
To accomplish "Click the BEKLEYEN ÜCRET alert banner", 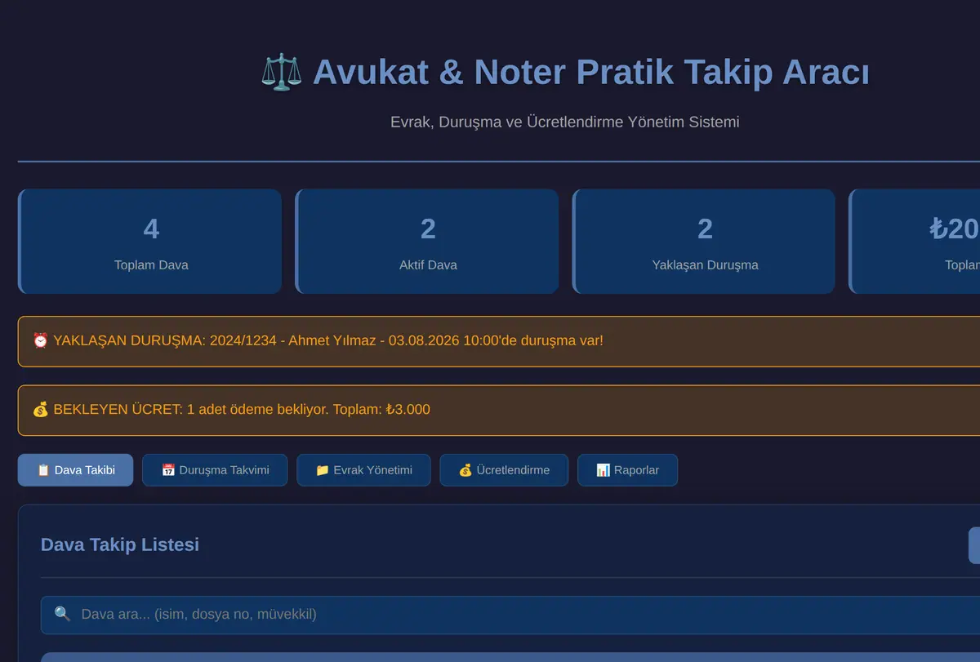I will [x=499, y=411].
